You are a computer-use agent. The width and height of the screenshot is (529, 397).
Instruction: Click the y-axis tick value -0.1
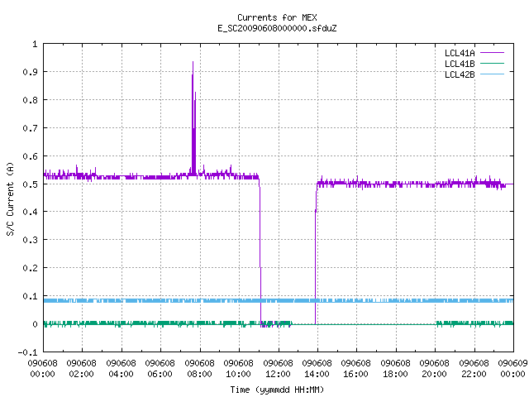pyautogui.click(x=27, y=352)
